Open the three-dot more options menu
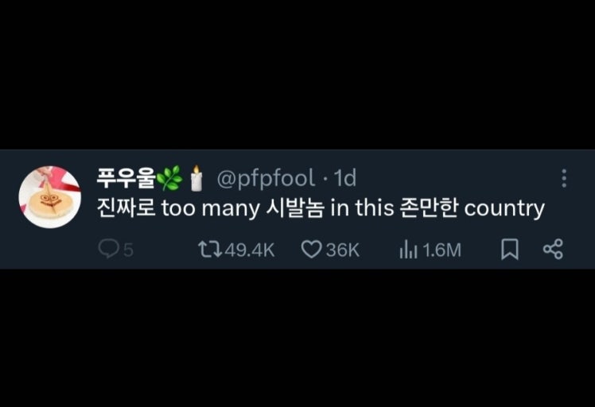 [x=564, y=178]
